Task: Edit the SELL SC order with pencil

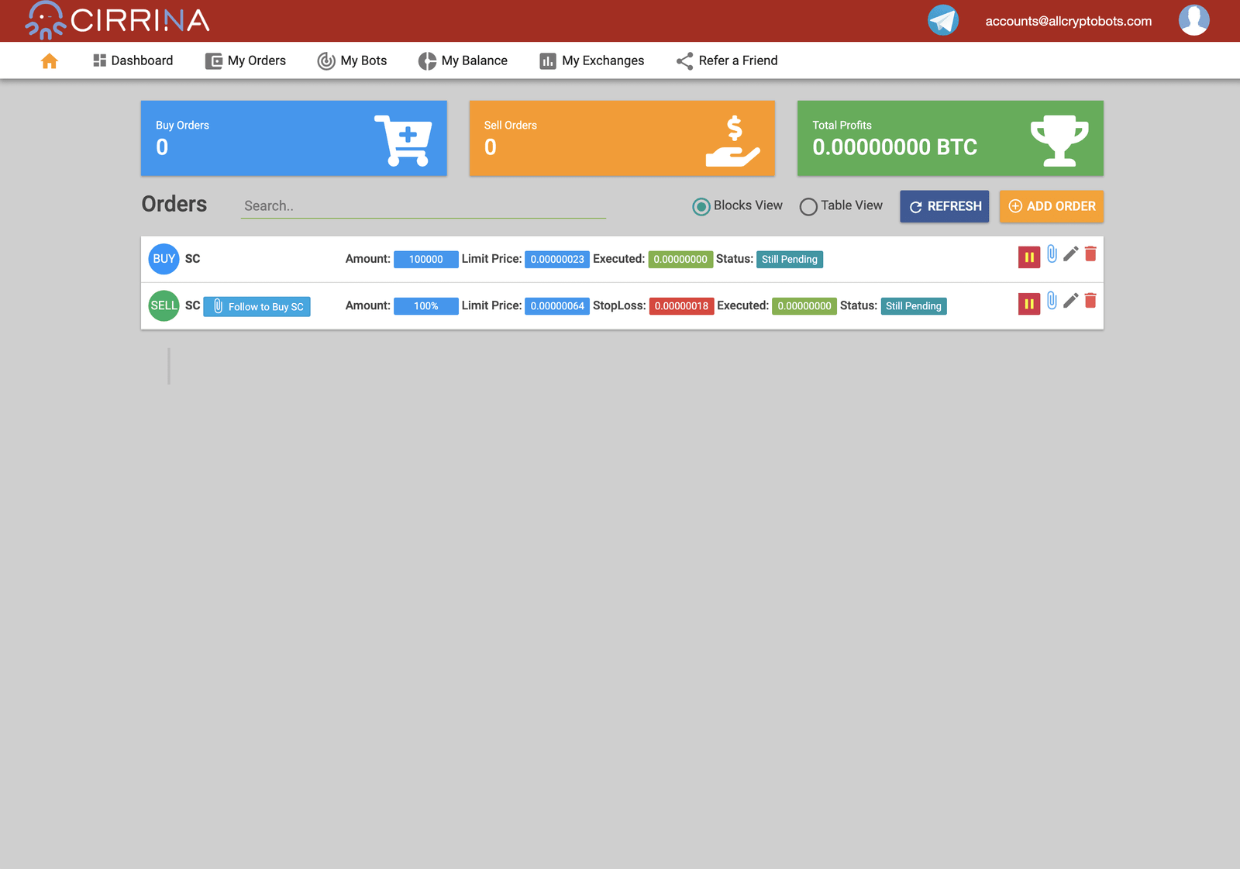Action: click(x=1070, y=301)
